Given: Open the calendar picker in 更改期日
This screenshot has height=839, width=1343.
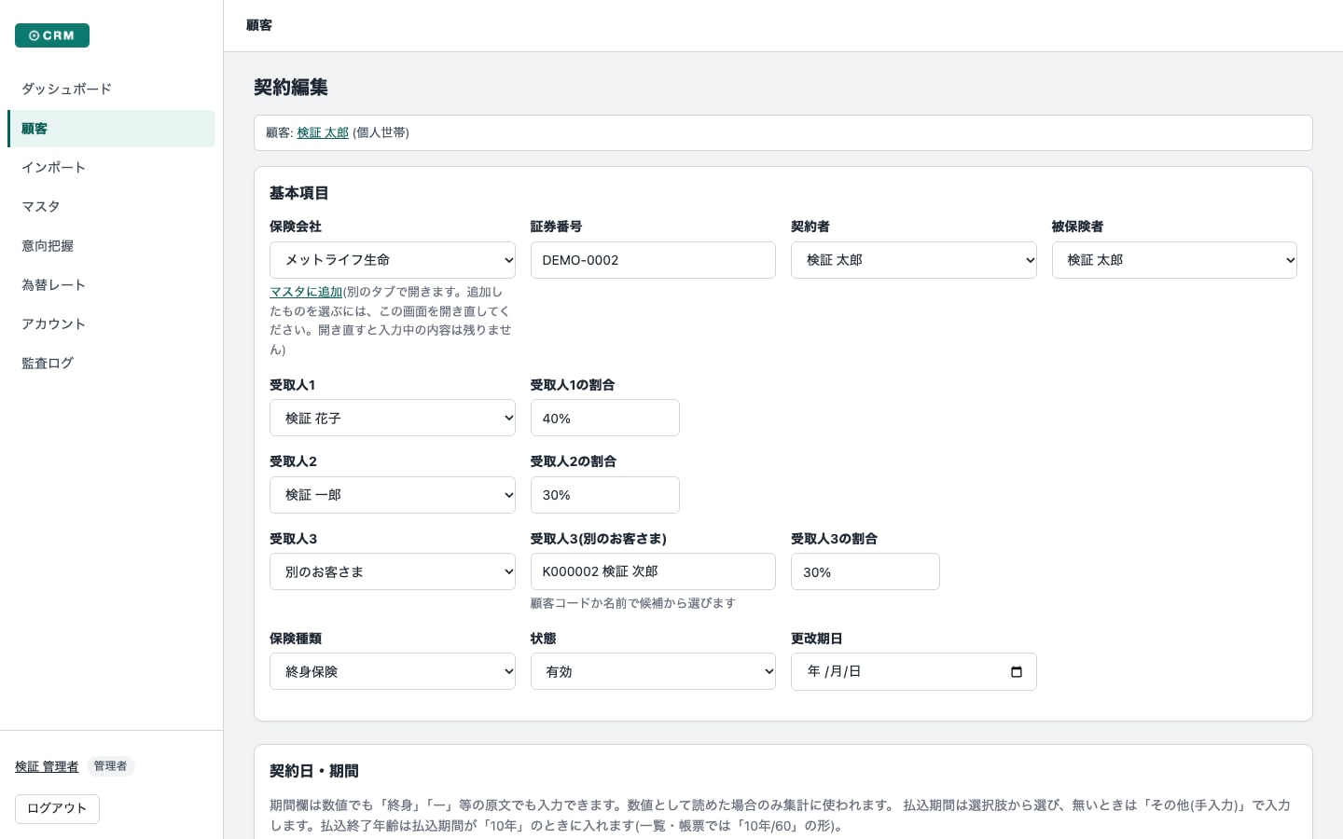Looking at the screenshot, I should (x=1017, y=672).
